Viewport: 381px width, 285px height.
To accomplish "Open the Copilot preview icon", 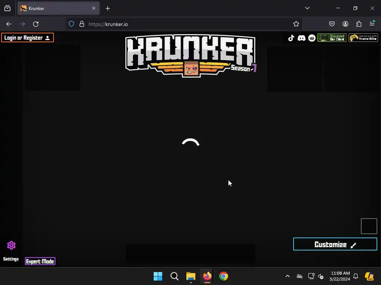I will point(369,276).
